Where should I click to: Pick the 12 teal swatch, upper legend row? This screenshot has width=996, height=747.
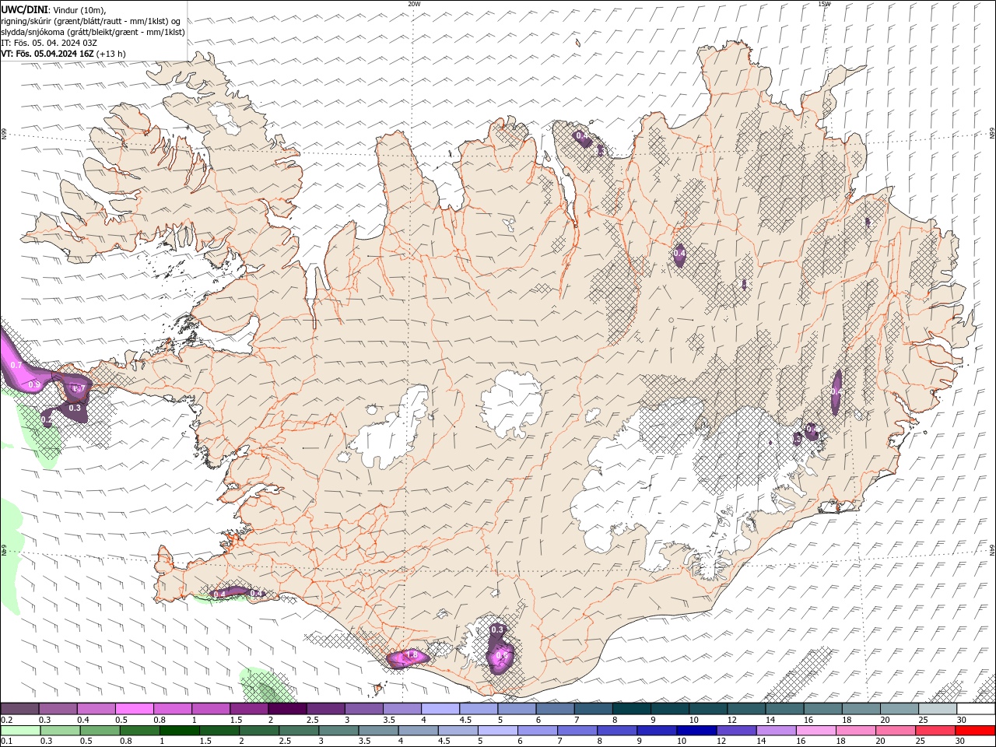pos(747,709)
